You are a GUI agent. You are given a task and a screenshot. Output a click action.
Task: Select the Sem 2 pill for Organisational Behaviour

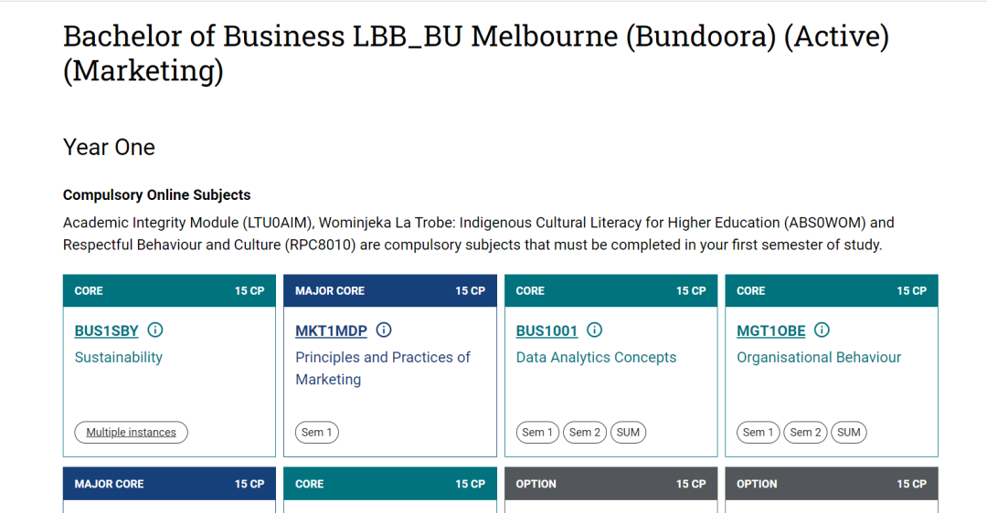click(806, 433)
